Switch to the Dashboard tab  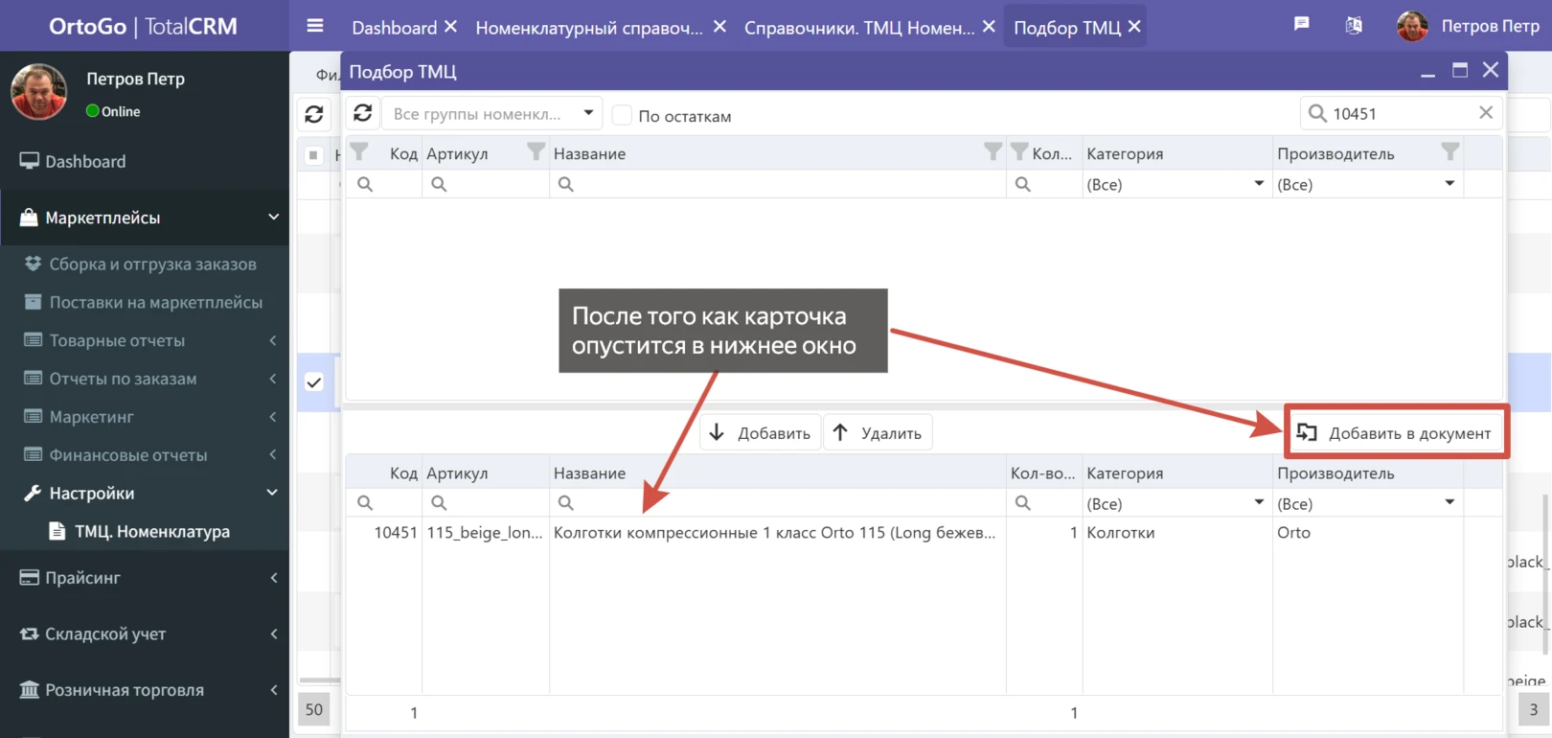(394, 28)
